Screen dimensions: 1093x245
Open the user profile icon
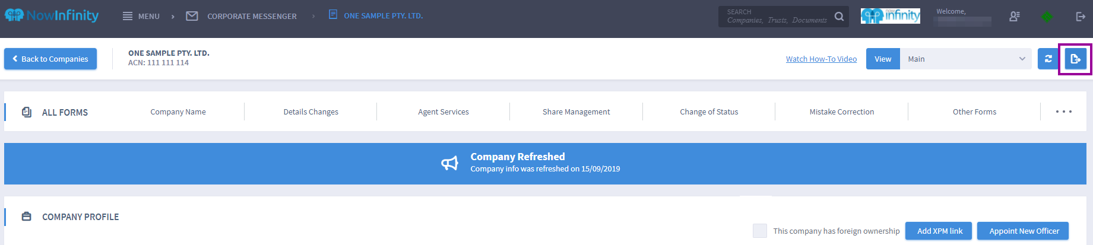(x=1015, y=17)
